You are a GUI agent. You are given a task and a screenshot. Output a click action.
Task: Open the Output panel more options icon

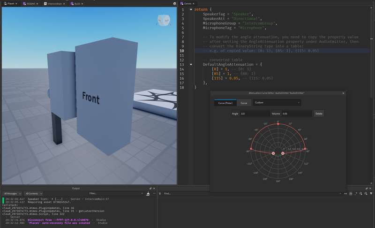coord(154,193)
